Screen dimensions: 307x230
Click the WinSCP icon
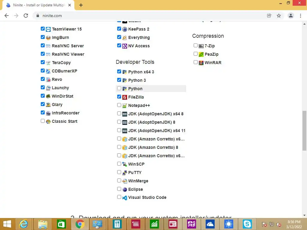coord(125,164)
